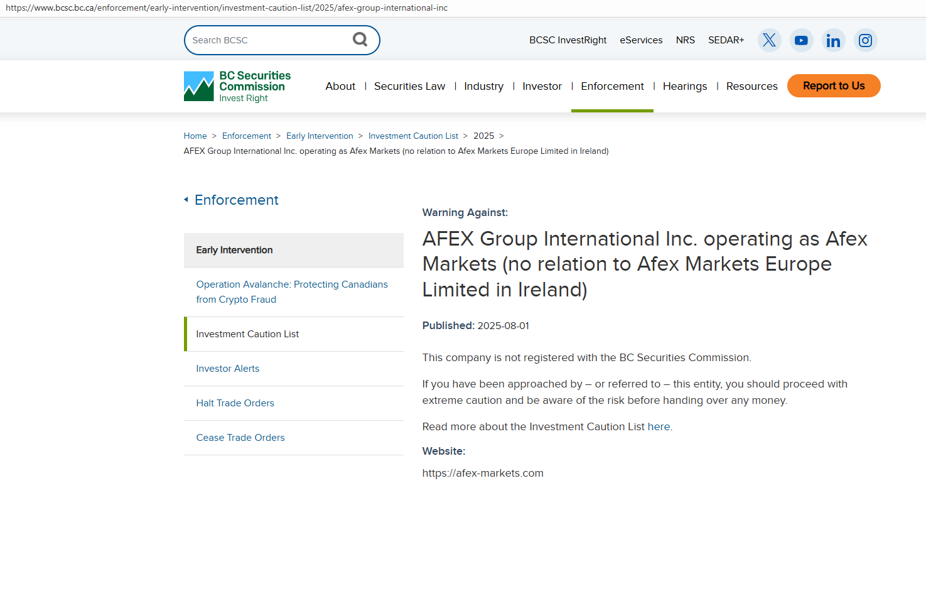Click the Early Intervention breadcrumb link

(320, 136)
